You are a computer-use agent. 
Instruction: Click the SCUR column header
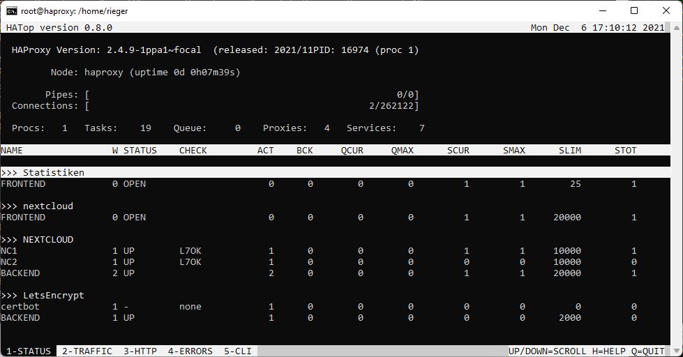(458, 150)
